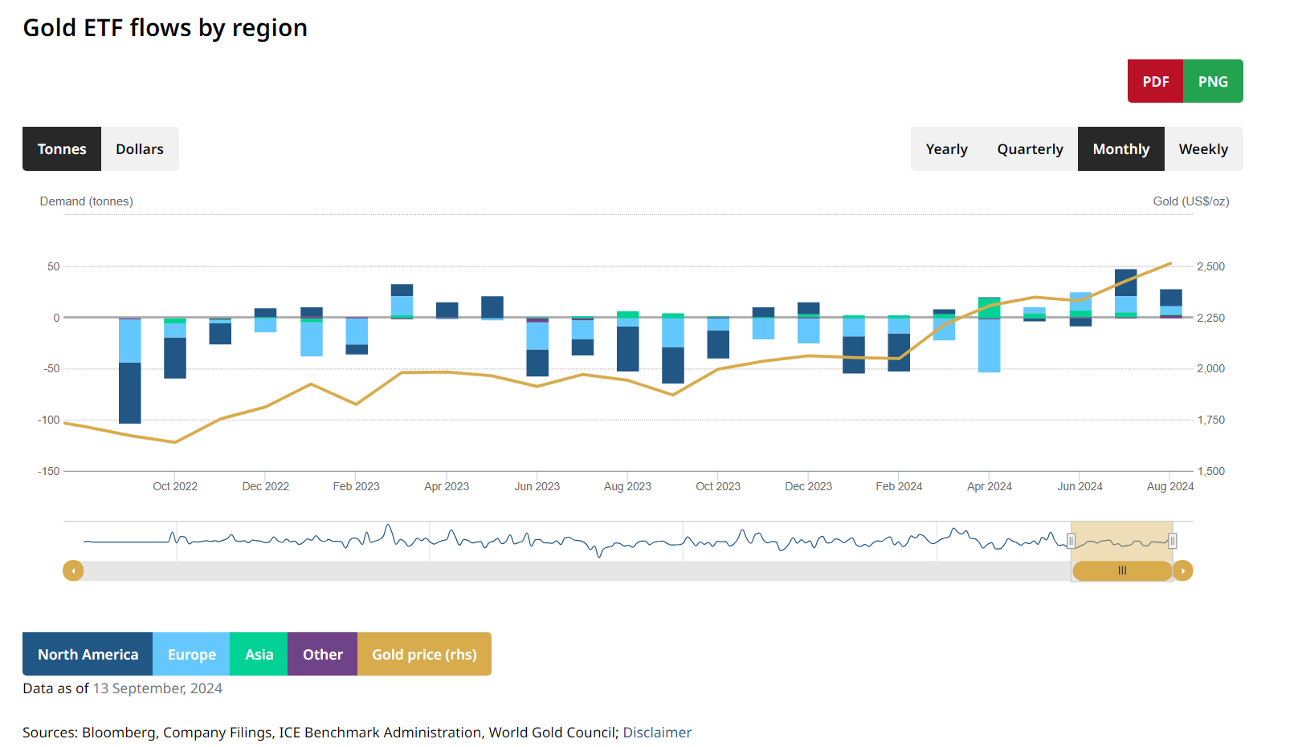
Task: Show Weekly data period
Action: (1203, 149)
